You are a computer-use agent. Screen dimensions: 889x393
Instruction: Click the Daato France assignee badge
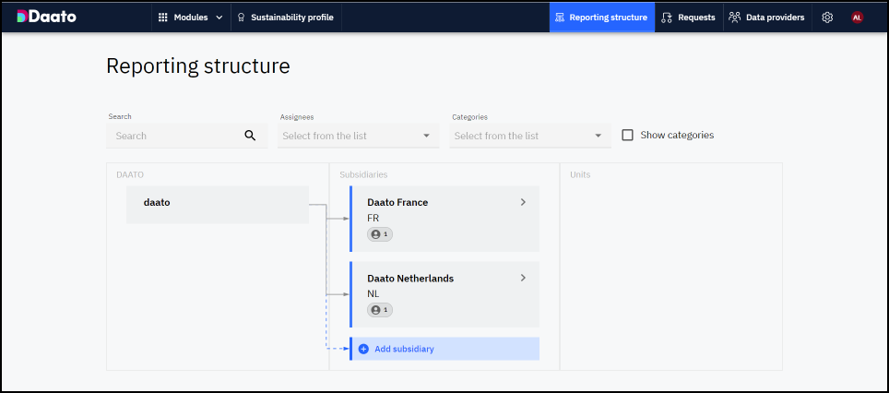pos(380,234)
